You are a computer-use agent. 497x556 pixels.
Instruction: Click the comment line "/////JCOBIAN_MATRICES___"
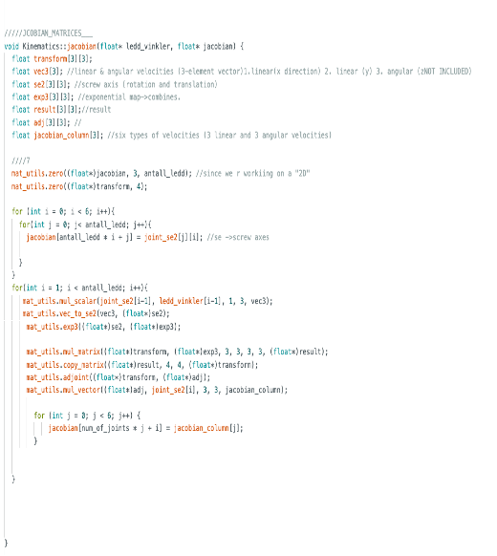click(48, 33)
